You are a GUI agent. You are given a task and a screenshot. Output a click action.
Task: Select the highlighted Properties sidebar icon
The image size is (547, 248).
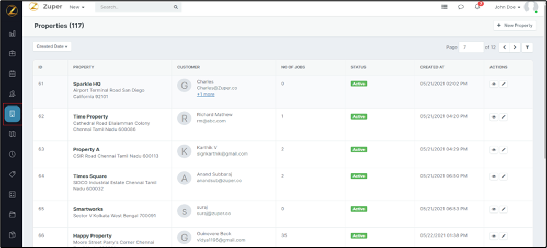12,114
